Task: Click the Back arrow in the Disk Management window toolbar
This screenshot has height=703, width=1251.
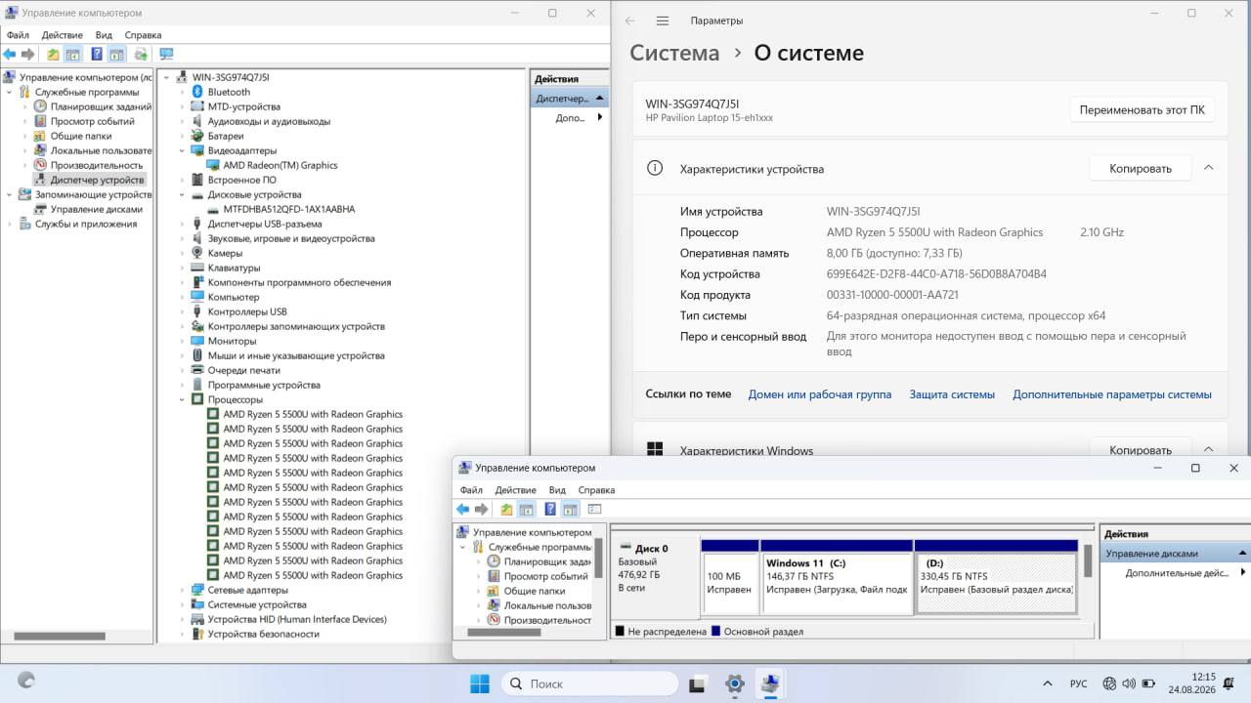Action: [x=462, y=510]
